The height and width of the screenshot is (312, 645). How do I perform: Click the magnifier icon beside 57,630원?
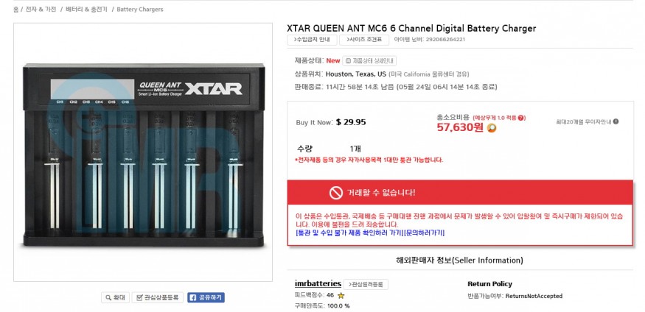(492, 127)
